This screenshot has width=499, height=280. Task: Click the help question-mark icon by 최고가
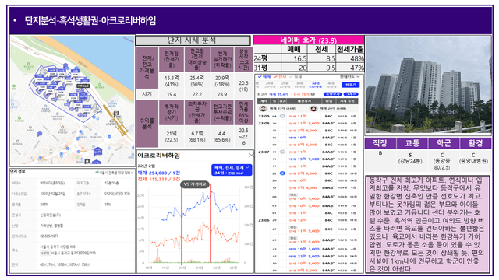313,94
